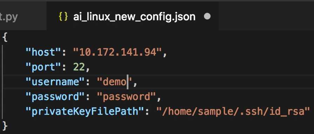The width and height of the screenshot is (314, 134).
Task: Click the port number 22
Action: (79, 67)
